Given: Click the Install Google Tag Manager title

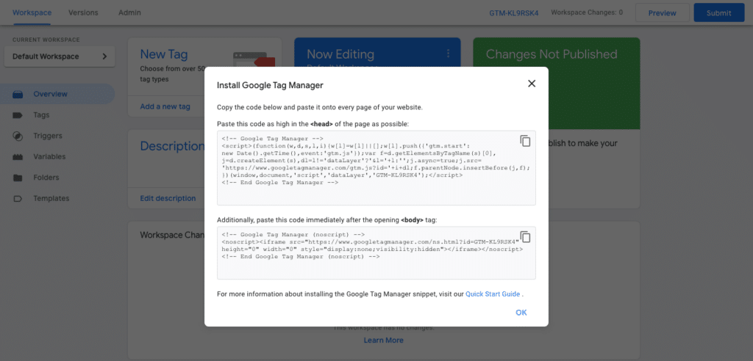Looking at the screenshot, I should 270,85.
